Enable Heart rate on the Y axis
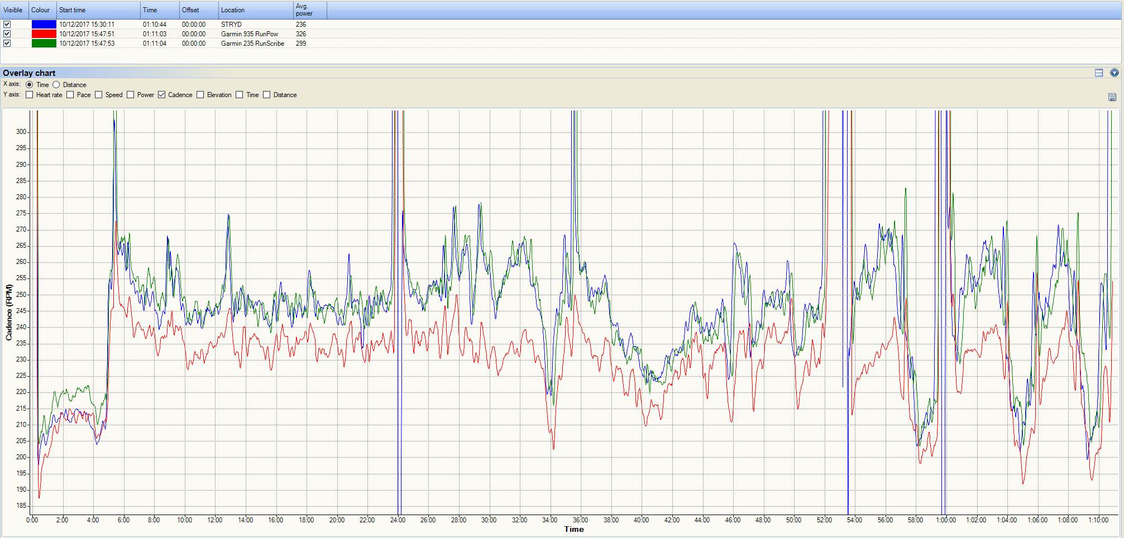 (x=30, y=95)
